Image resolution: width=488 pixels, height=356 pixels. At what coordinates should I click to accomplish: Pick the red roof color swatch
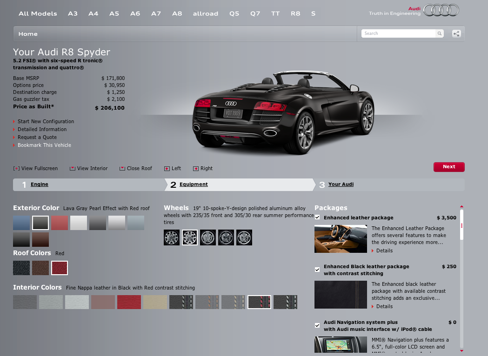[60, 268]
